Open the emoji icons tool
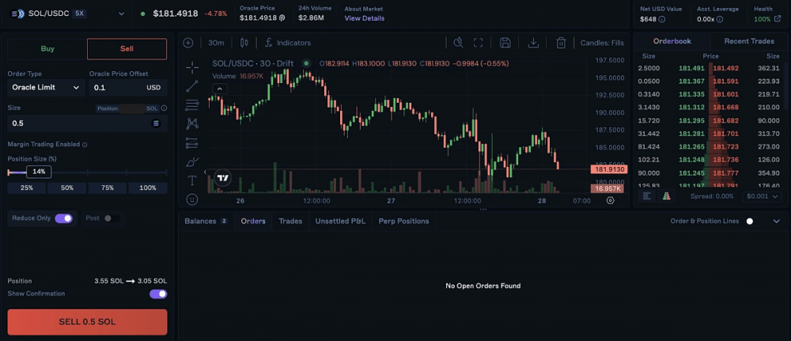The width and height of the screenshot is (791, 341). pos(191,199)
